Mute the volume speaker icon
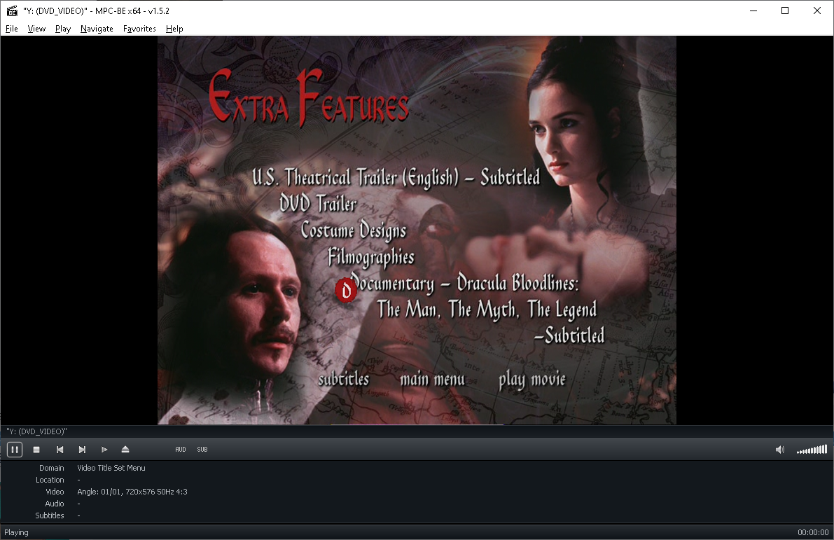This screenshot has height=540, width=834. (x=780, y=450)
